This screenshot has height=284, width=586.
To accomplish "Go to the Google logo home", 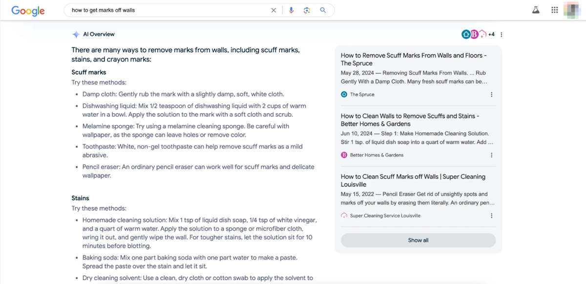I will point(28,11).
